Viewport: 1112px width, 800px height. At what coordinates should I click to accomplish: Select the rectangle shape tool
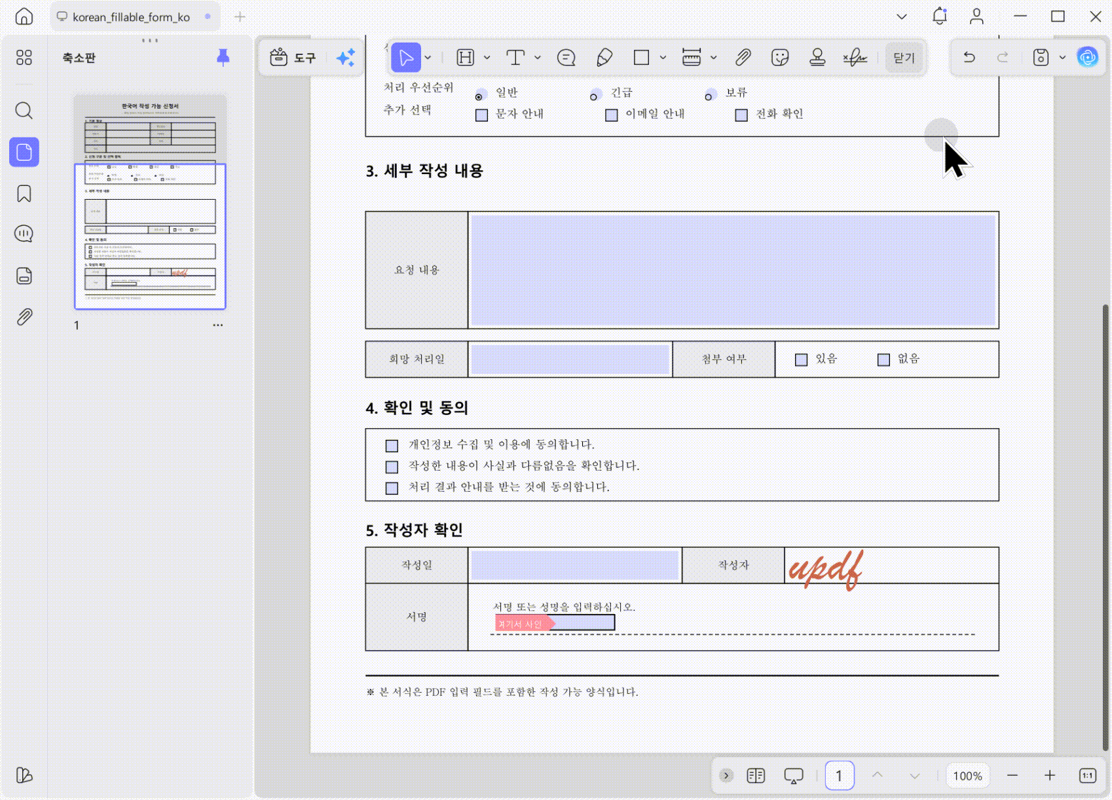point(642,58)
